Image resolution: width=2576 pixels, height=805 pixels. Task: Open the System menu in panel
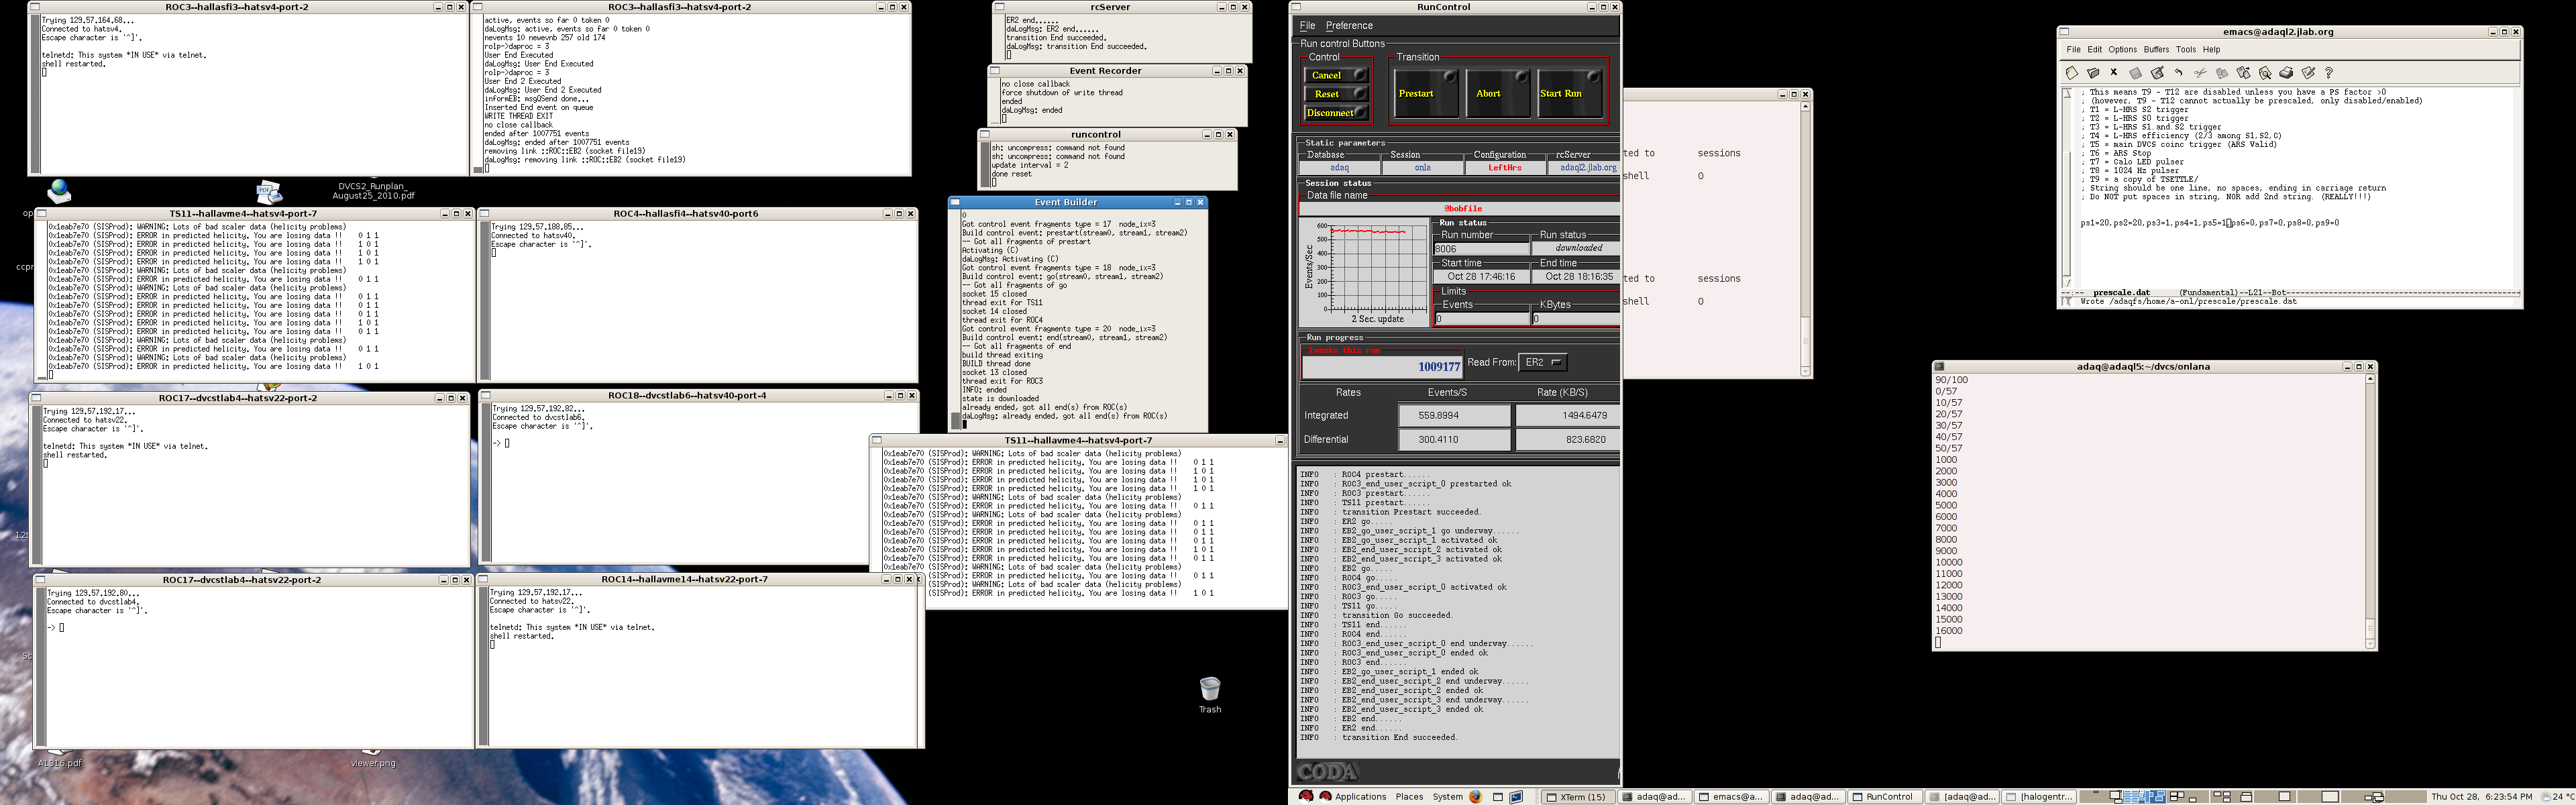click(x=1447, y=797)
